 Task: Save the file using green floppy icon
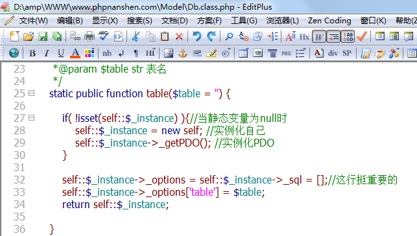click(43, 36)
